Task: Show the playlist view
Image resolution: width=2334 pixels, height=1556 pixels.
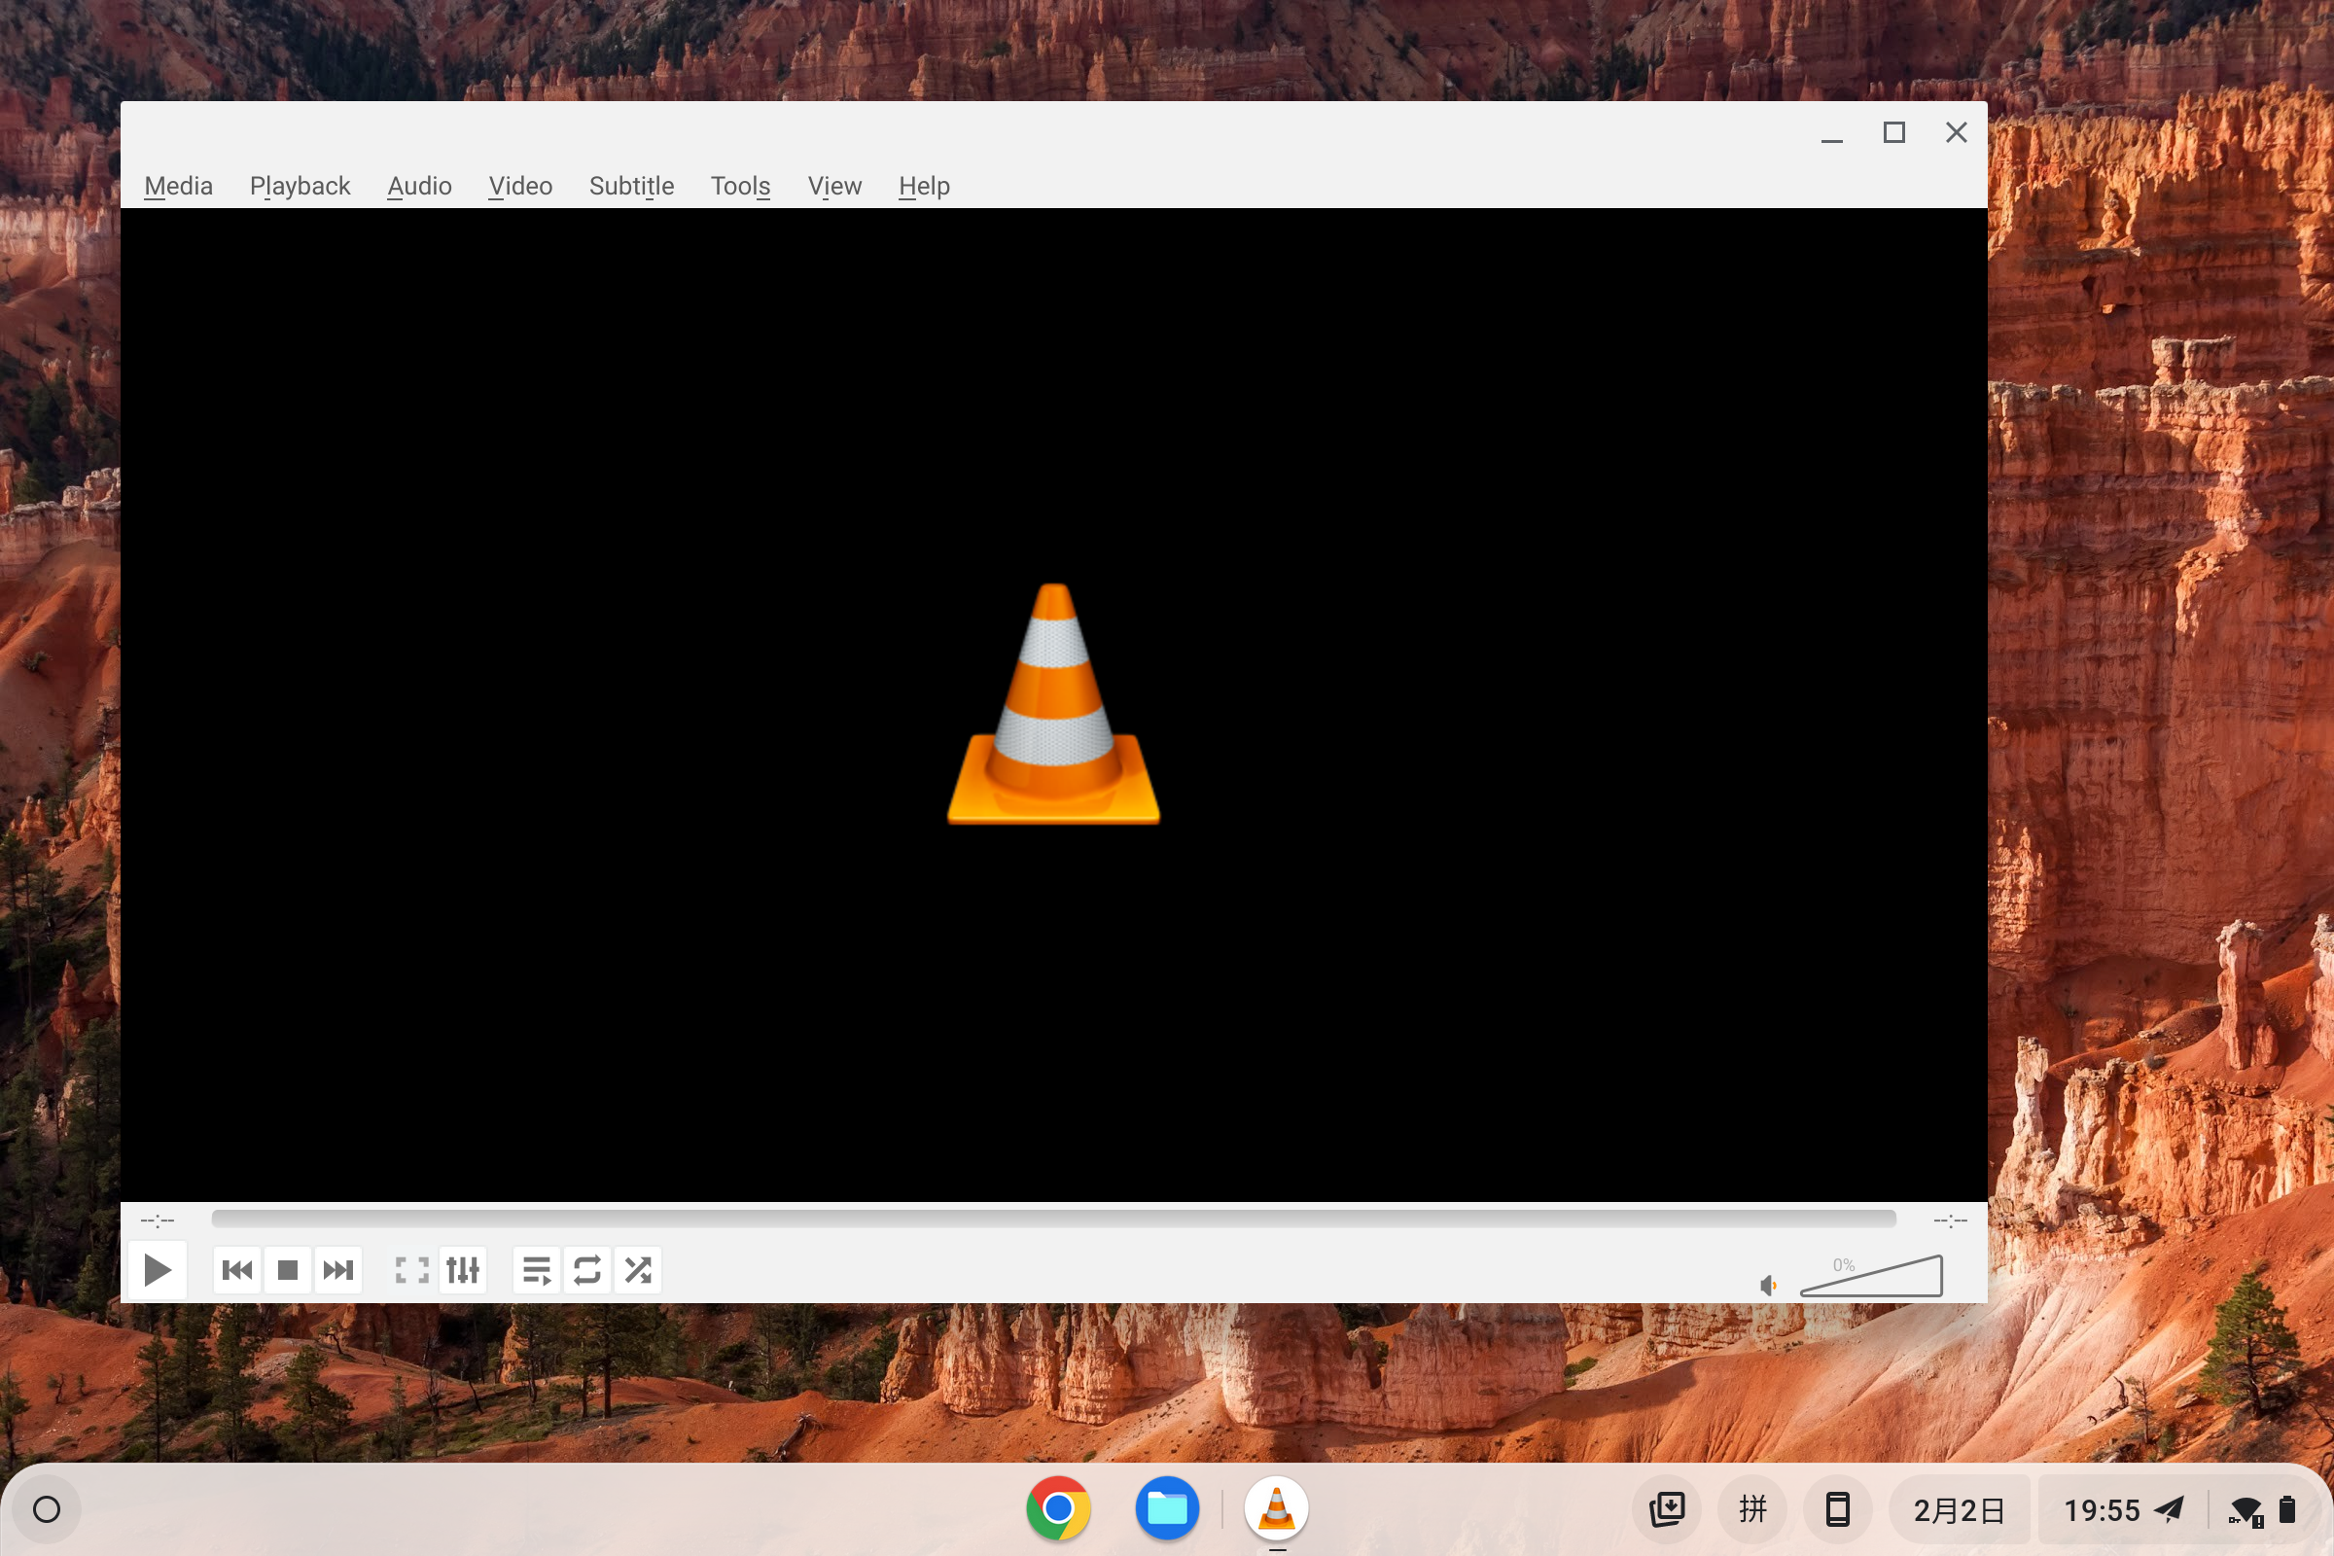Action: tap(536, 1269)
